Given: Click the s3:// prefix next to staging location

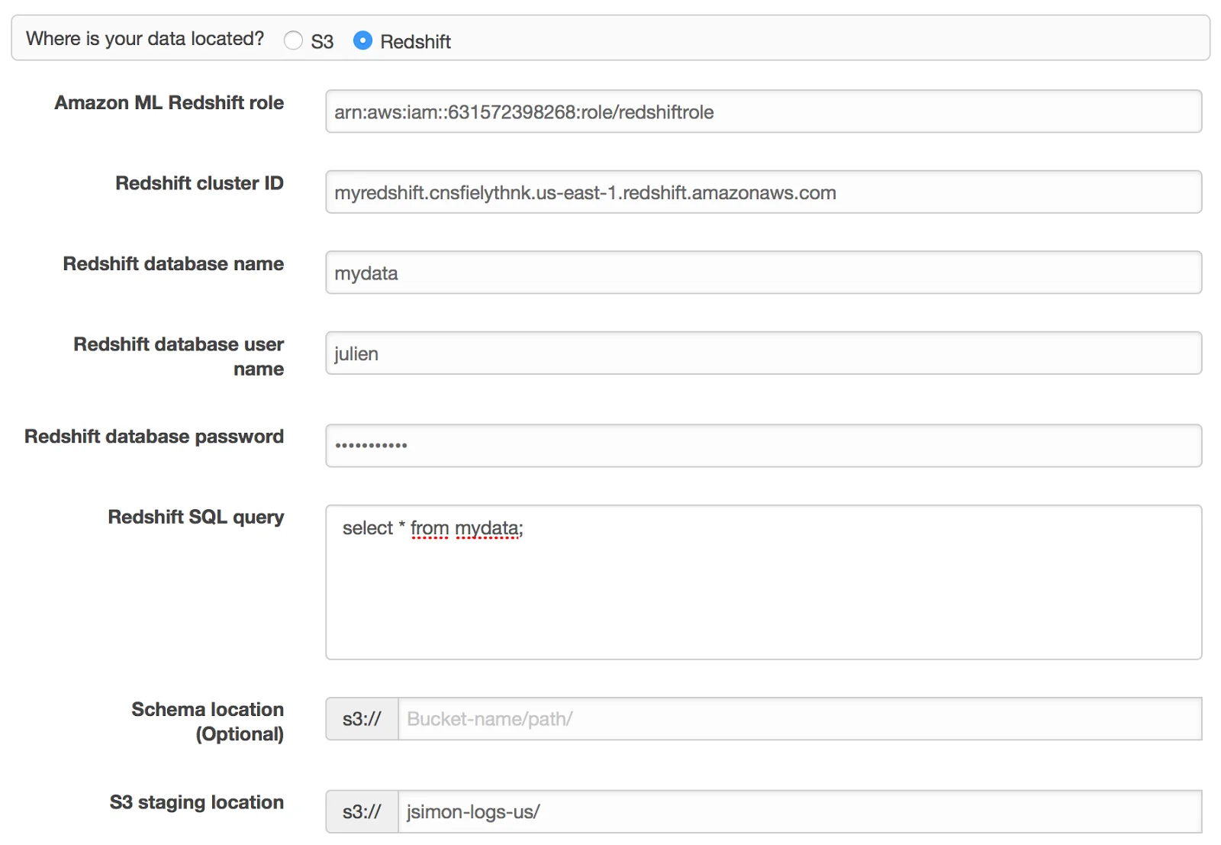Looking at the screenshot, I should pyautogui.click(x=362, y=811).
